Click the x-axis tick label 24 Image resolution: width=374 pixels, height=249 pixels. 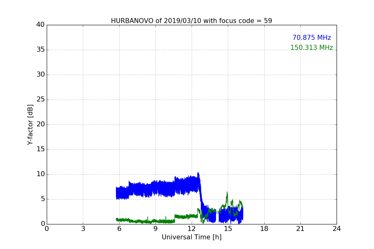tap(337, 229)
